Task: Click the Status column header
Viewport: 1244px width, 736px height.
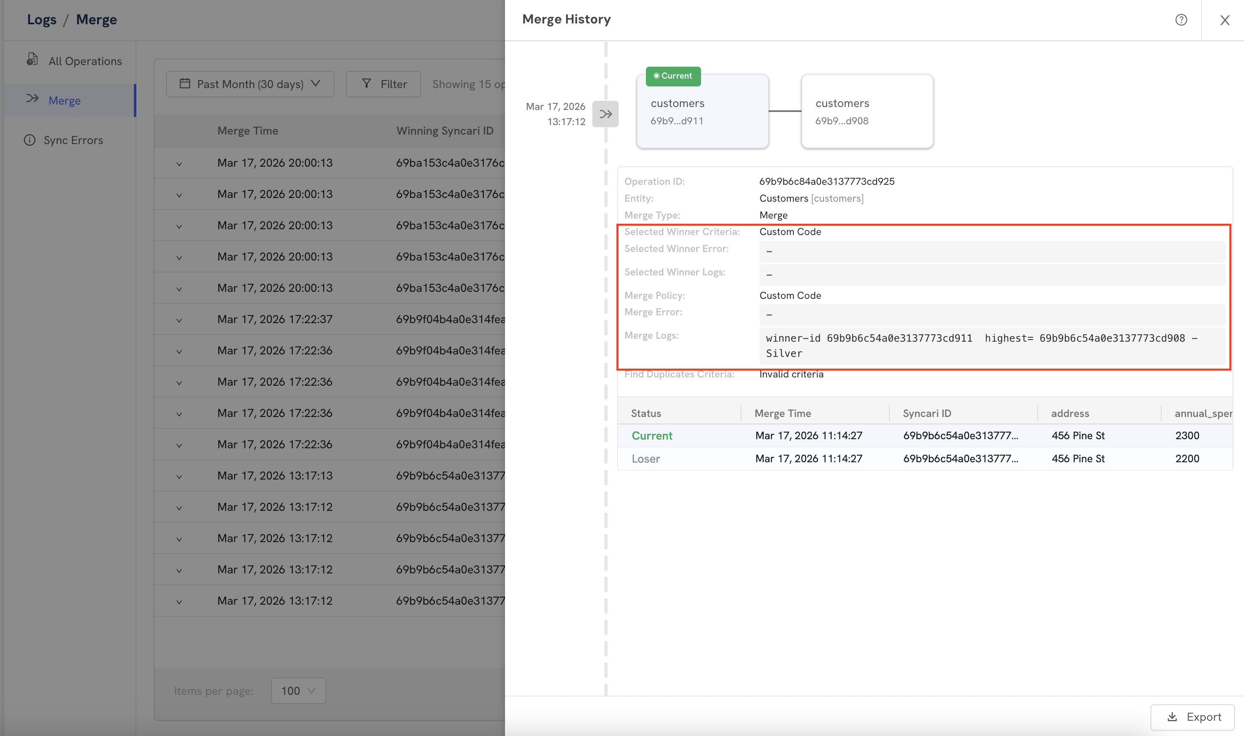Action: pyautogui.click(x=646, y=413)
